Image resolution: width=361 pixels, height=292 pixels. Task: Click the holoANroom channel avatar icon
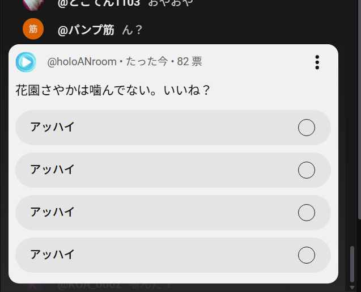point(26,62)
